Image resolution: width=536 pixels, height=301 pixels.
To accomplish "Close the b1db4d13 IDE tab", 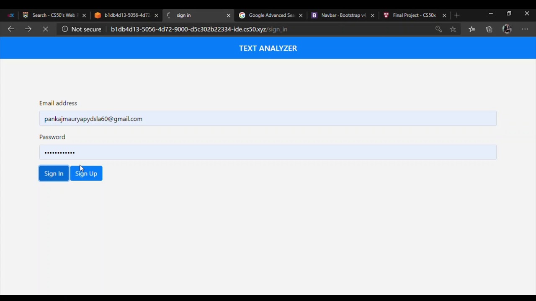I will [156, 15].
